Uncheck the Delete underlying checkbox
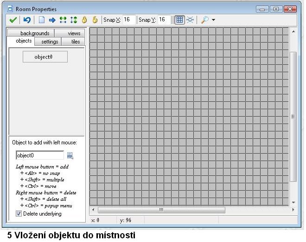 (19, 214)
